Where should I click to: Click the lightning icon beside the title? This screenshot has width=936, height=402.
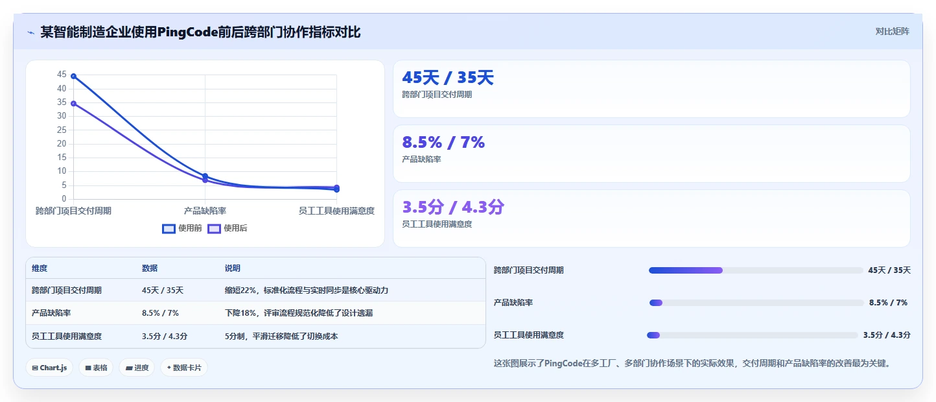(30, 32)
